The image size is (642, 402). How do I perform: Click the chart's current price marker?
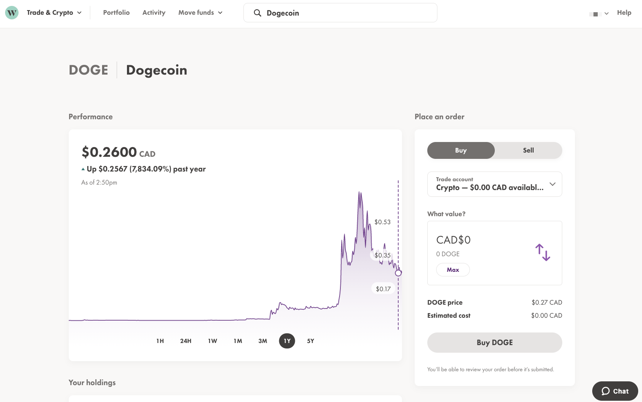398,273
